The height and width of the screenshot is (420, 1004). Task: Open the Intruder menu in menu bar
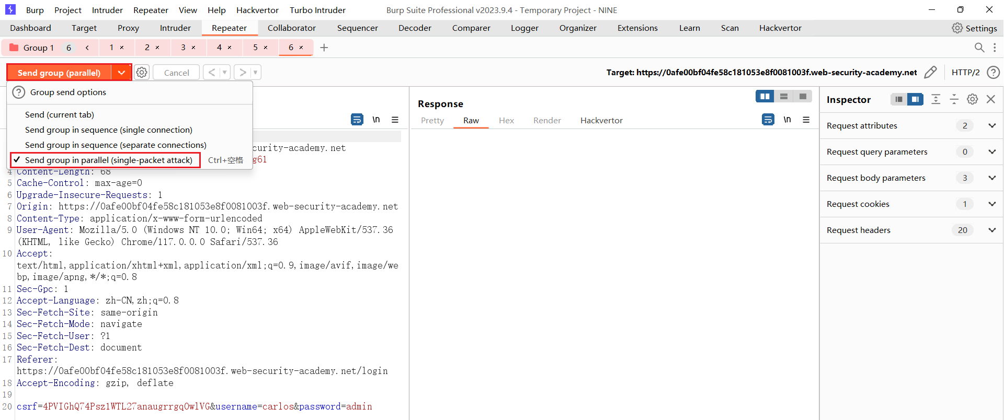coord(107,10)
